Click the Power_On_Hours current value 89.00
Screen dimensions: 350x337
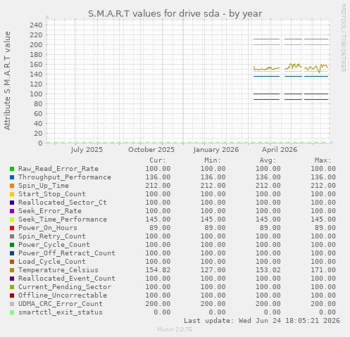point(160,228)
